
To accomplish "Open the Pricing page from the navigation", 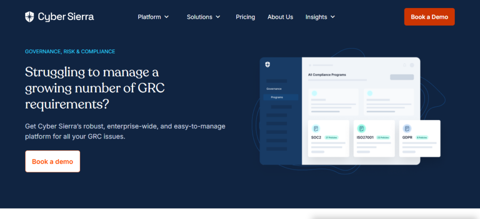I will point(245,17).
